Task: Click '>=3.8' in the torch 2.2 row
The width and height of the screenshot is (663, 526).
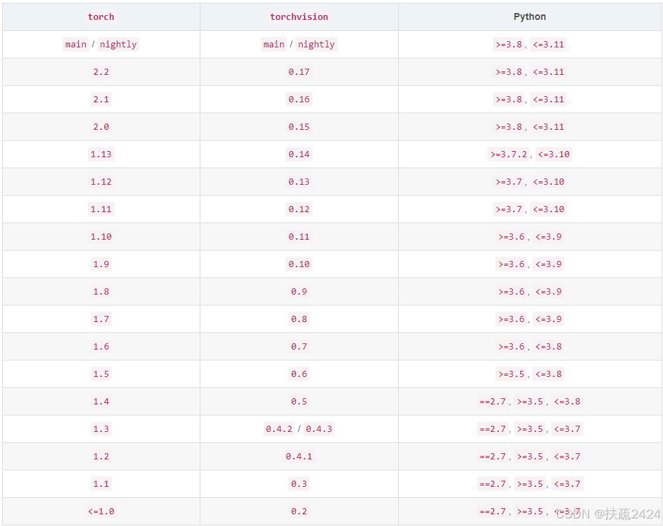Action: (x=509, y=72)
